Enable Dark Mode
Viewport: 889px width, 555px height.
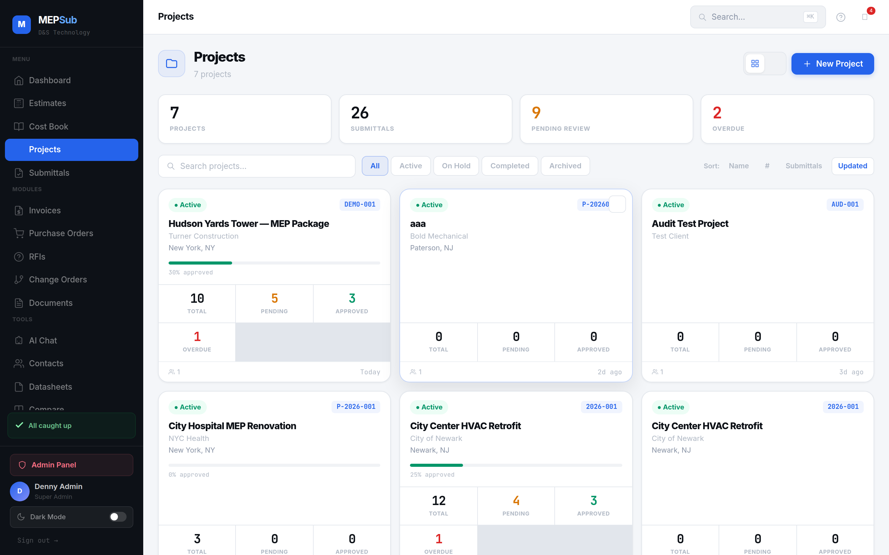[118, 517]
